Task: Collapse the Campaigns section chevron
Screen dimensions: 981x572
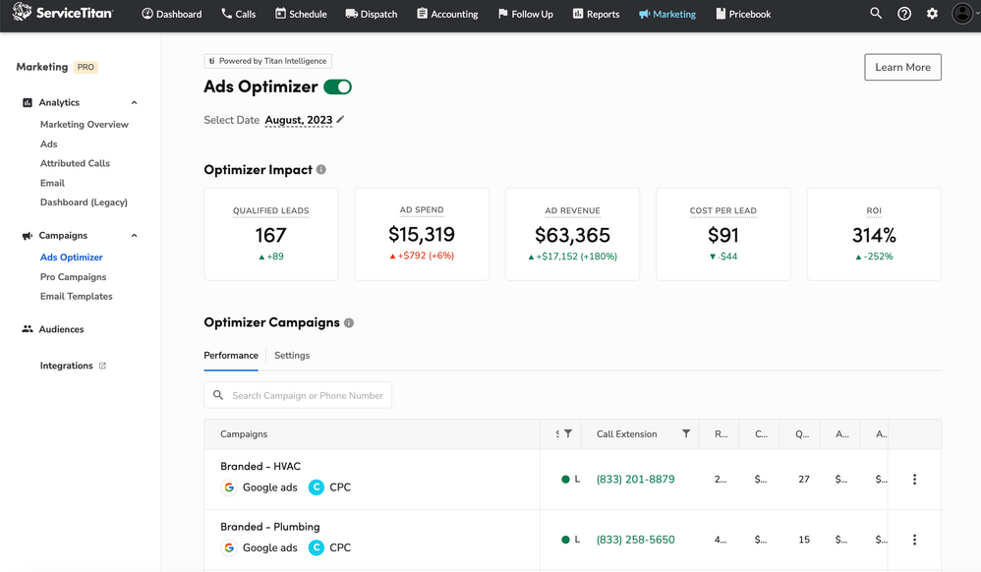Action: tap(134, 235)
